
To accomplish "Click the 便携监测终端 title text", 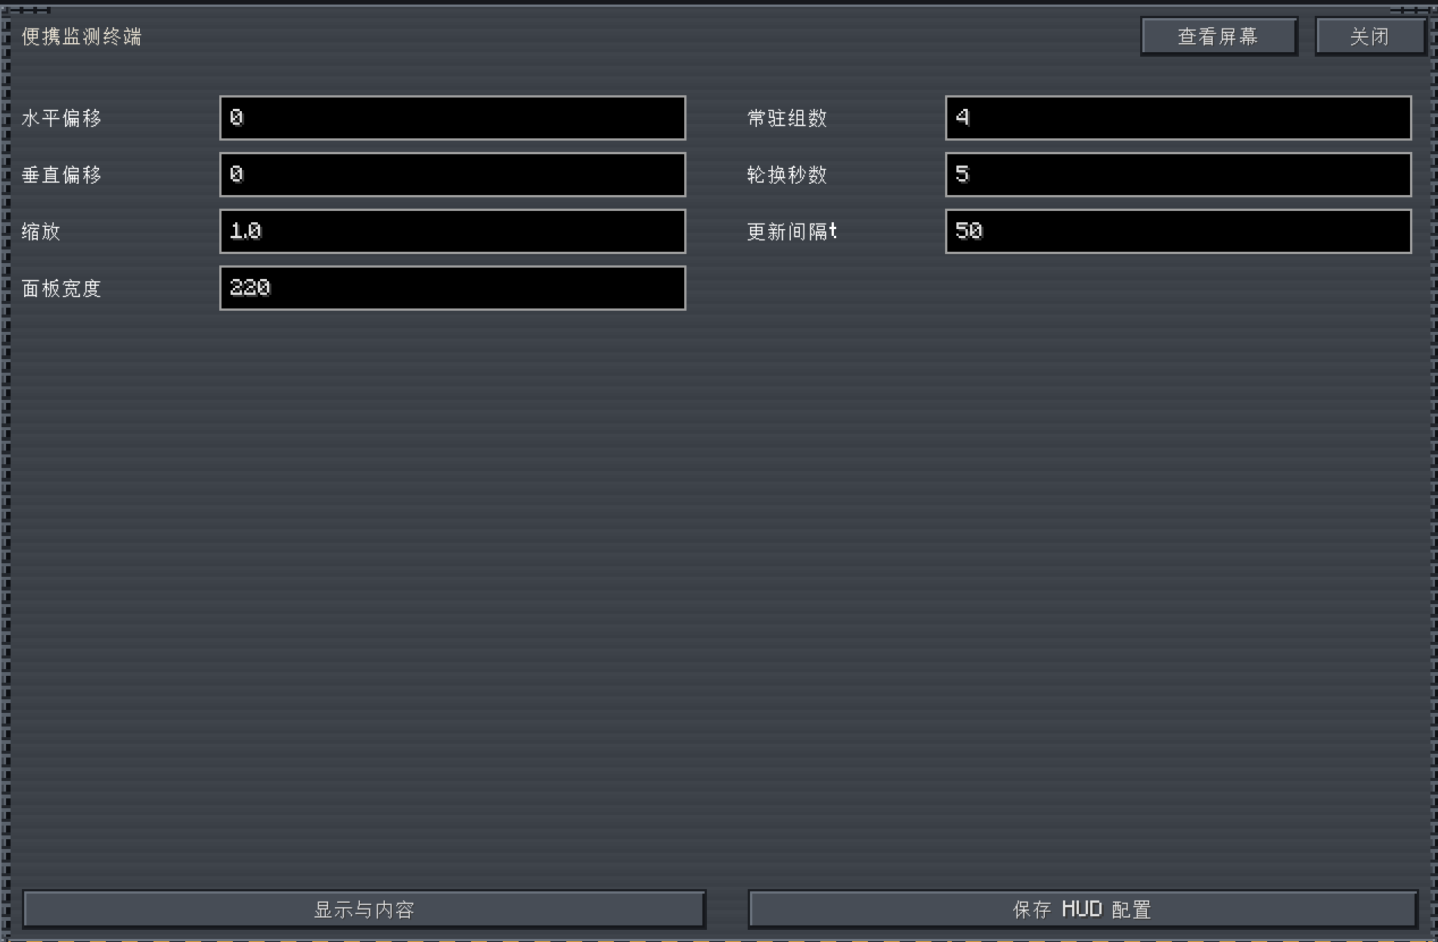I will pos(82,36).
